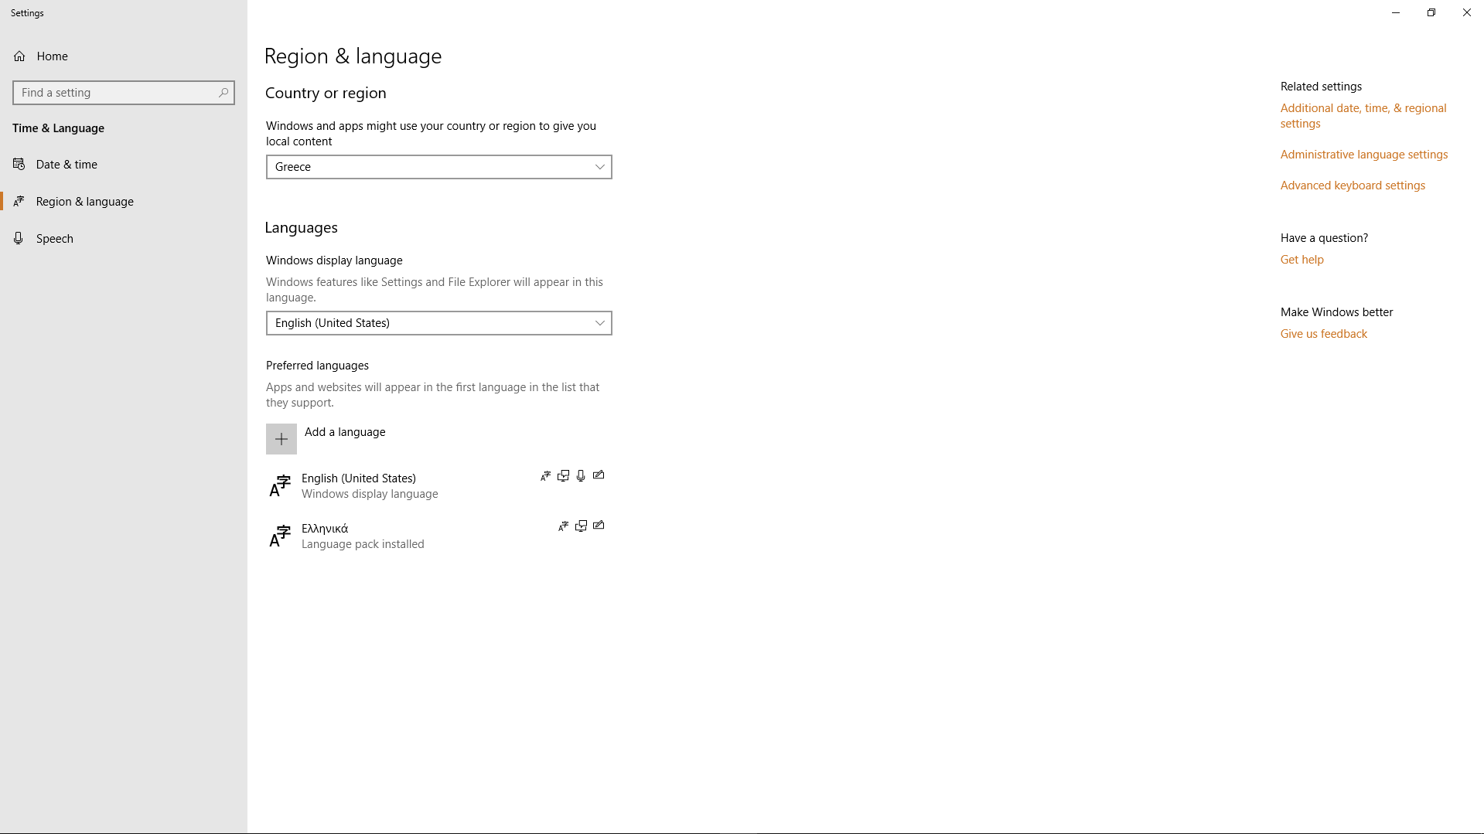Click English speech recognition microphone icon
The width and height of the screenshot is (1484, 834).
(x=581, y=475)
